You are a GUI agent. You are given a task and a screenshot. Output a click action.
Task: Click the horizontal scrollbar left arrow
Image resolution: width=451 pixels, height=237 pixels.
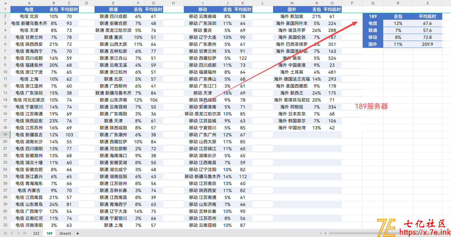tap(325, 233)
